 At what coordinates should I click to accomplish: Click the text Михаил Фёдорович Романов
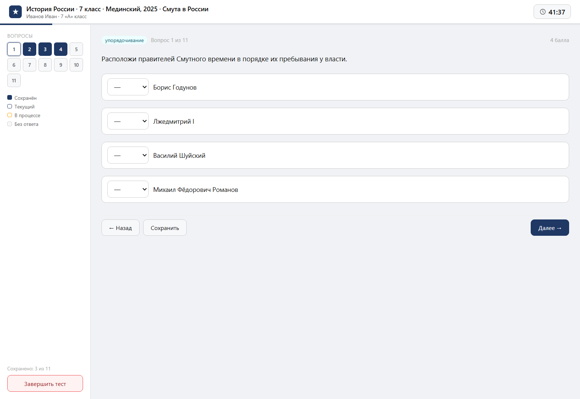click(195, 190)
